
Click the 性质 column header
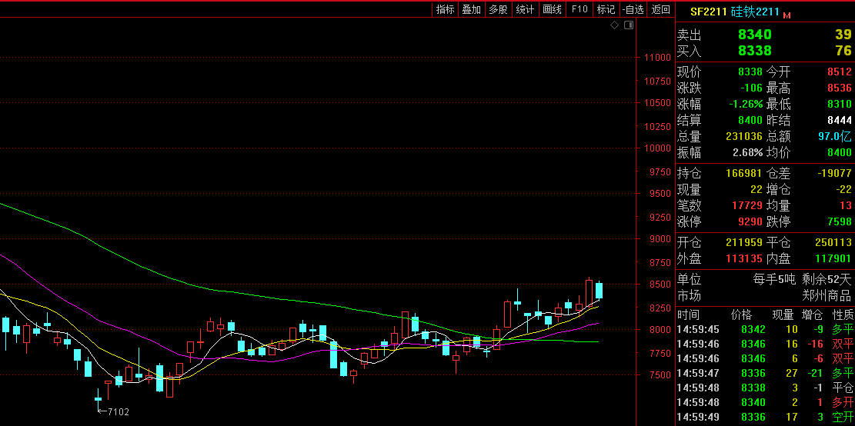[x=843, y=315]
